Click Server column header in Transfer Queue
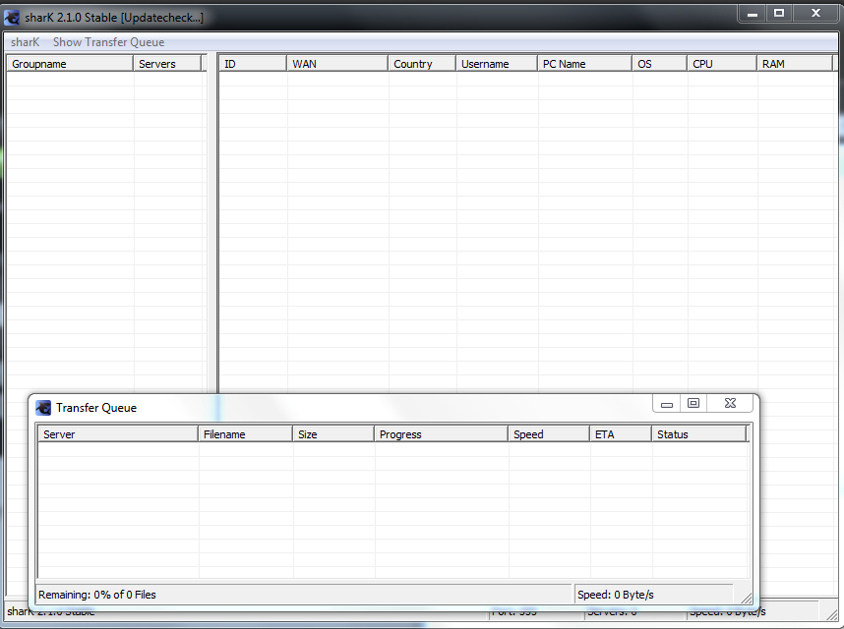The width and height of the screenshot is (844, 629). click(118, 433)
